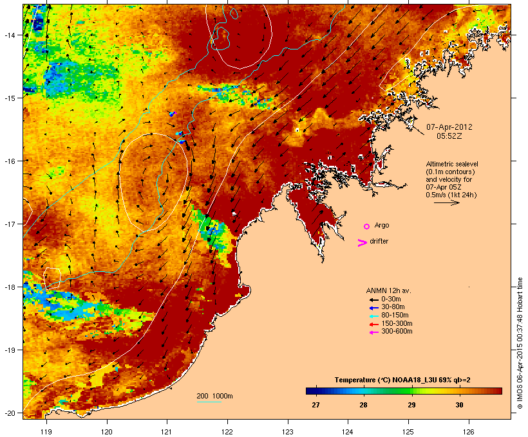Click the colorbar value 30
This screenshot has width=528, height=437.
tap(459, 405)
